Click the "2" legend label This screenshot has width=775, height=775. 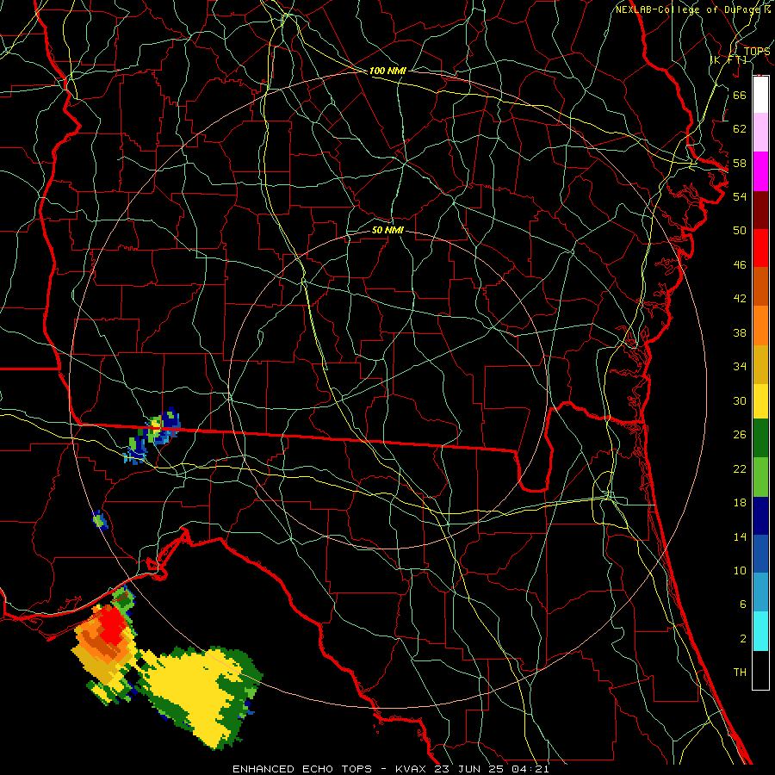[742, 639]
